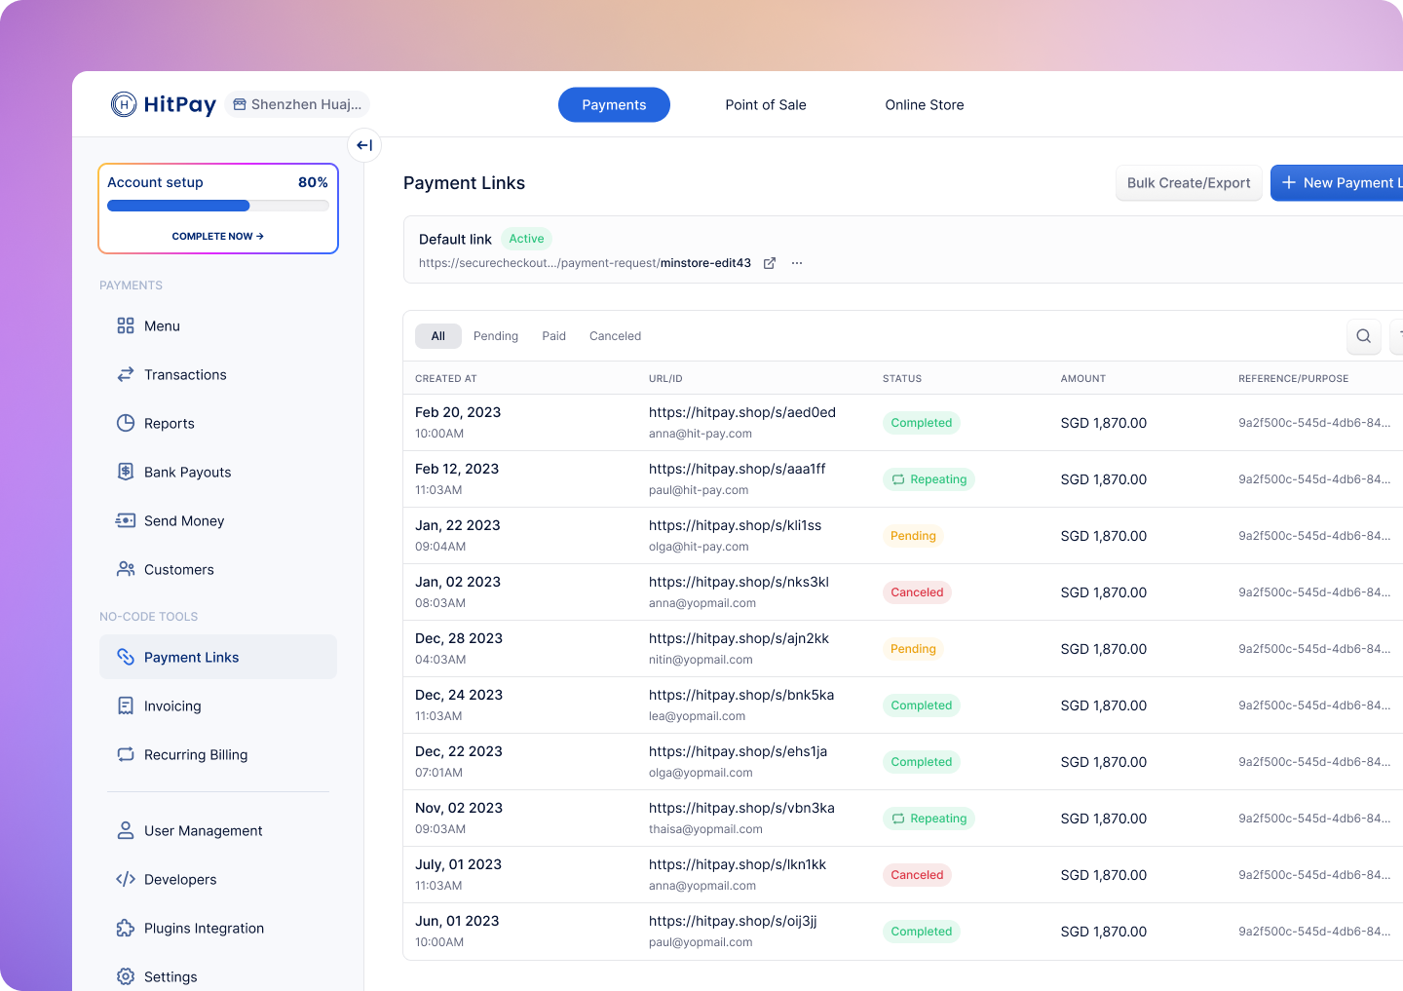This screenshot has width=1403, height=991.
Task: Select the Canceled filter tab
Action: click(616, 336)
